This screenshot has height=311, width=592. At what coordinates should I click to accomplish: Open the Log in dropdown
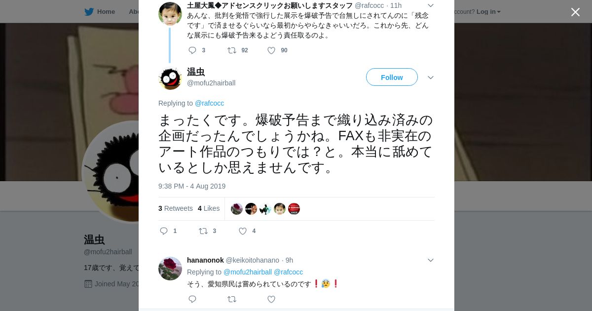(488, 11)
